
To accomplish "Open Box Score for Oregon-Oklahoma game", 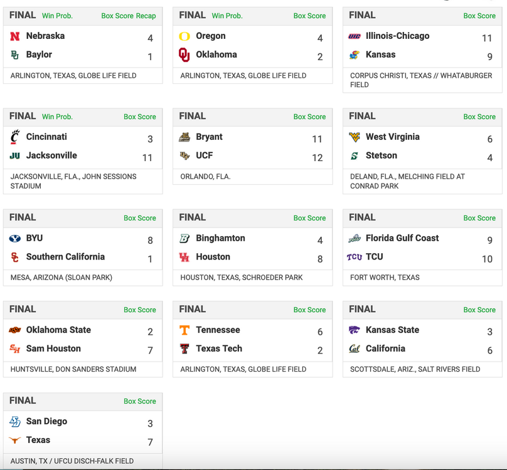I will pyautogui.click(x=309, y=16).
